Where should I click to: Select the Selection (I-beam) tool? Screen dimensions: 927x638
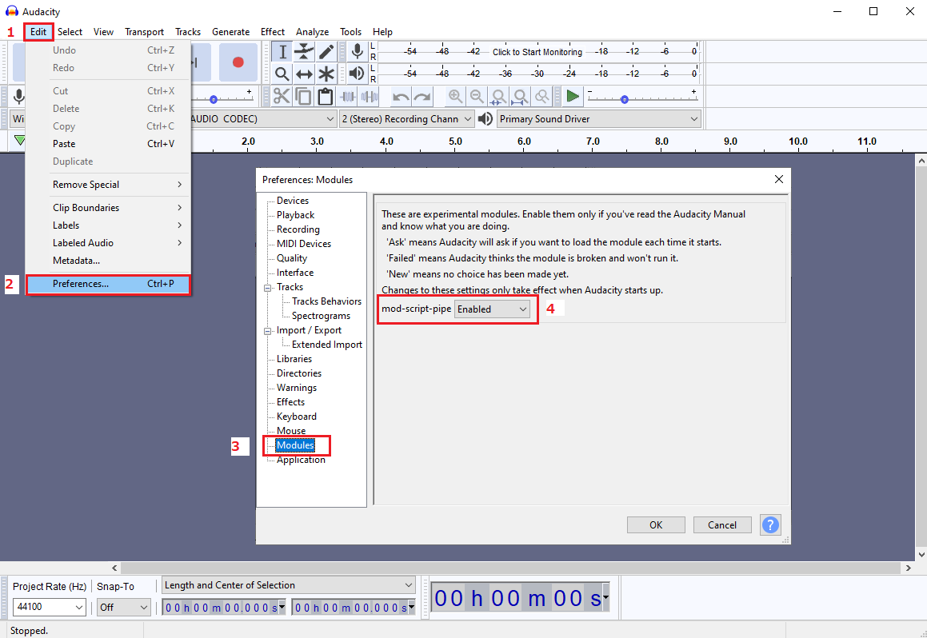282,52
